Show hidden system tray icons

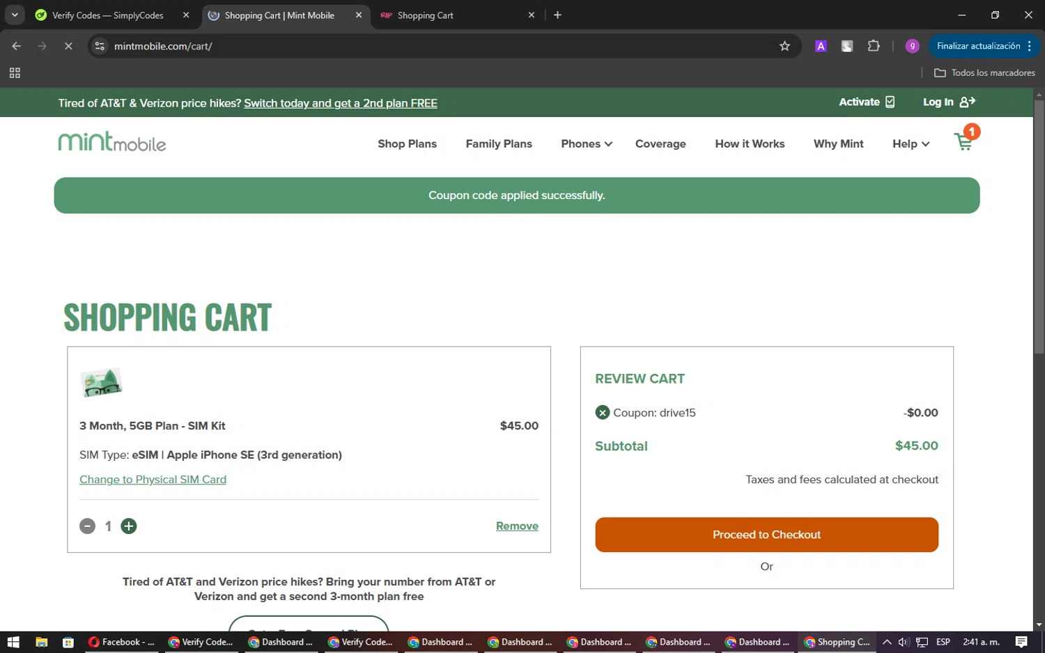click(x=886, y=642)
